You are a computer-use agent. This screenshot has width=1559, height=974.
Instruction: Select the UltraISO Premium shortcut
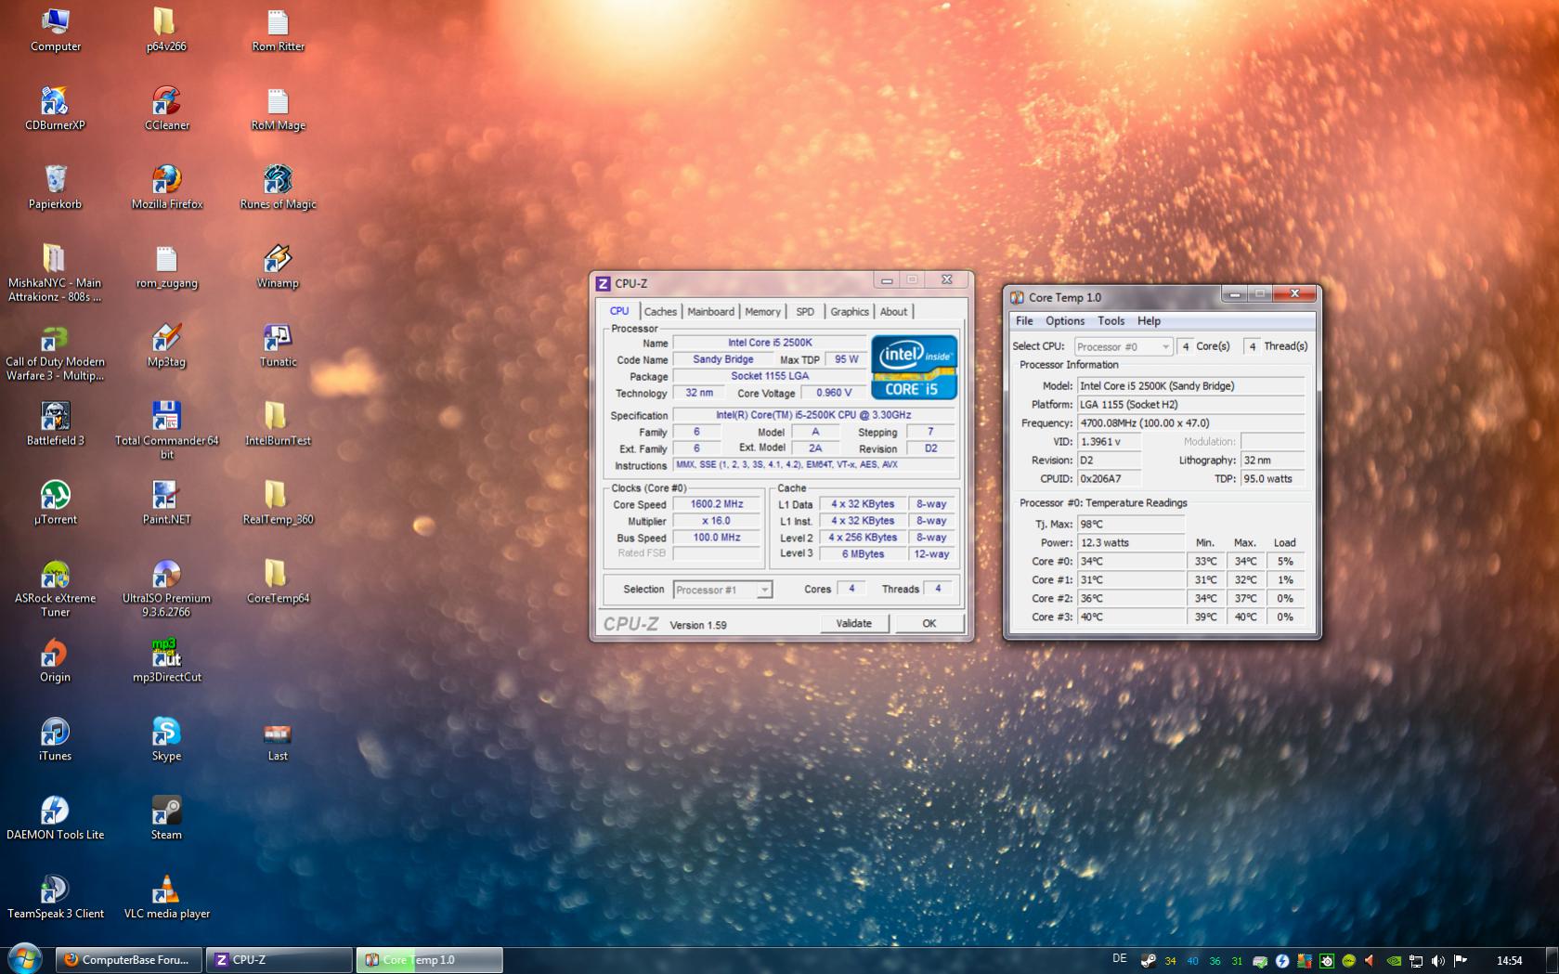coord(166,589)
